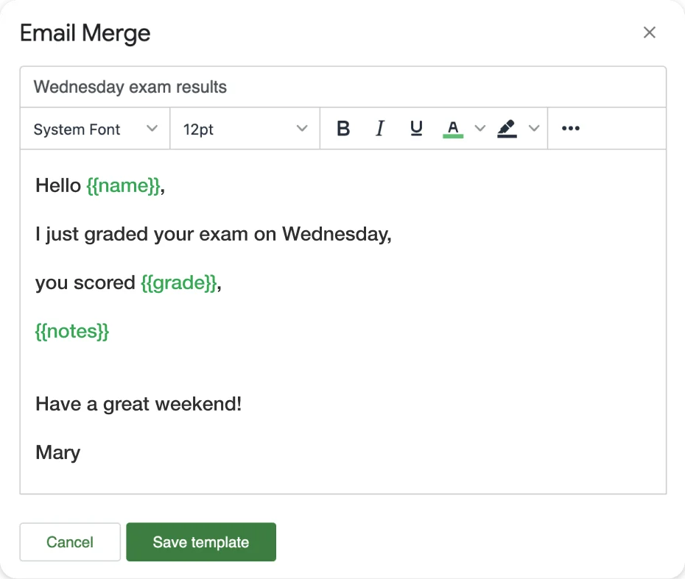Apply bold formatting with the B icon
685x579 pixels.
click(x=342, y=128)
